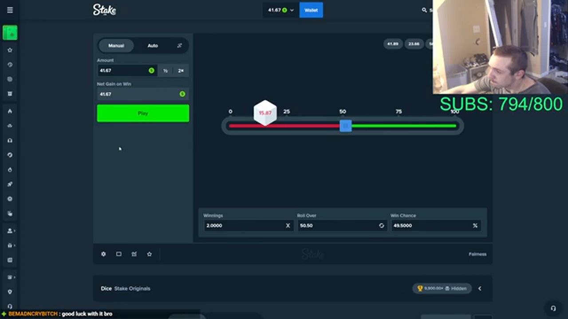Open the support headset bubble at bottom right
The width and height of the screenshot is (568, 319).
pyautogui.click(x=553, y=308)
